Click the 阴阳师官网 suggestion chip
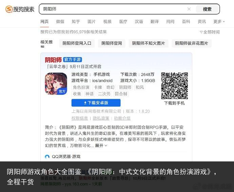 pyautogui.click(x=112, y=43)
